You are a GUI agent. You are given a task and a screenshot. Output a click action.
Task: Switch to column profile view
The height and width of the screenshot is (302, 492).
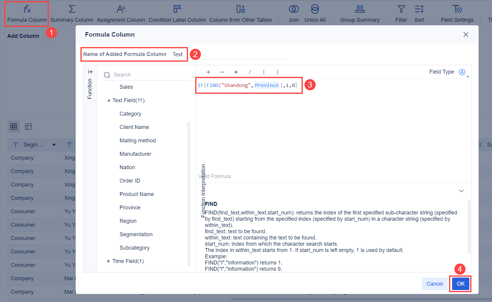28,126
